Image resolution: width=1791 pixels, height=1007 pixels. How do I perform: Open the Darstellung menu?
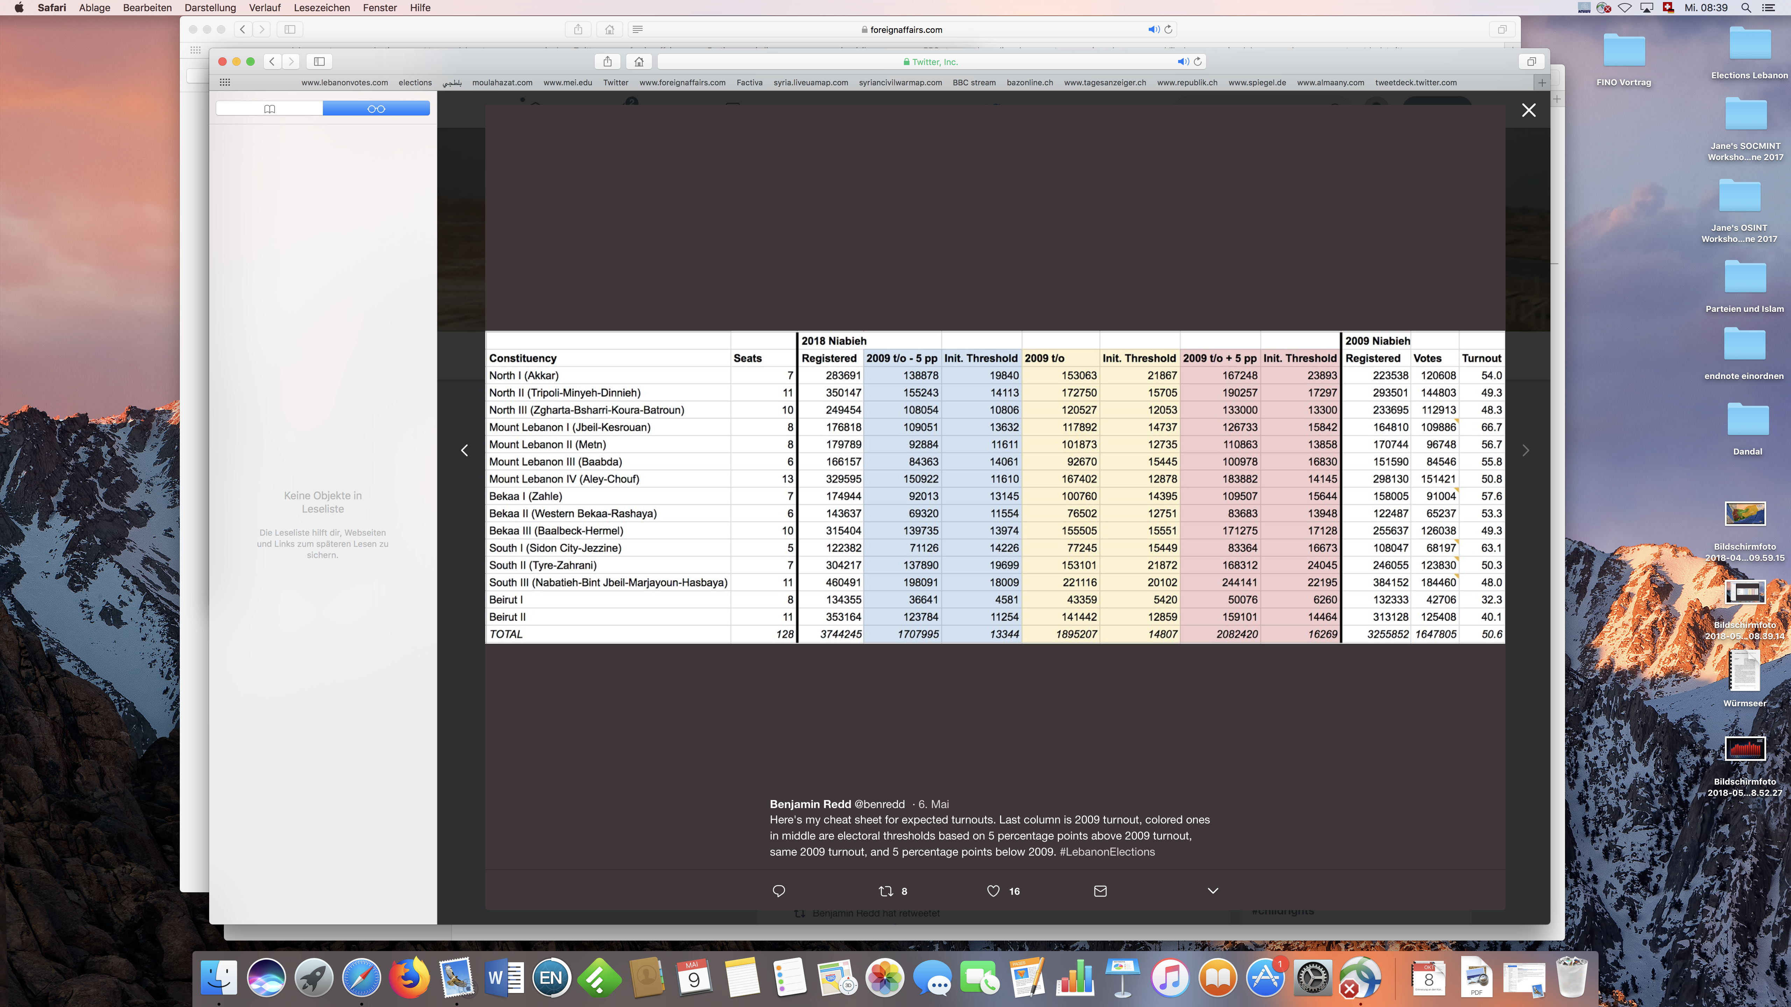pos(210,8)
